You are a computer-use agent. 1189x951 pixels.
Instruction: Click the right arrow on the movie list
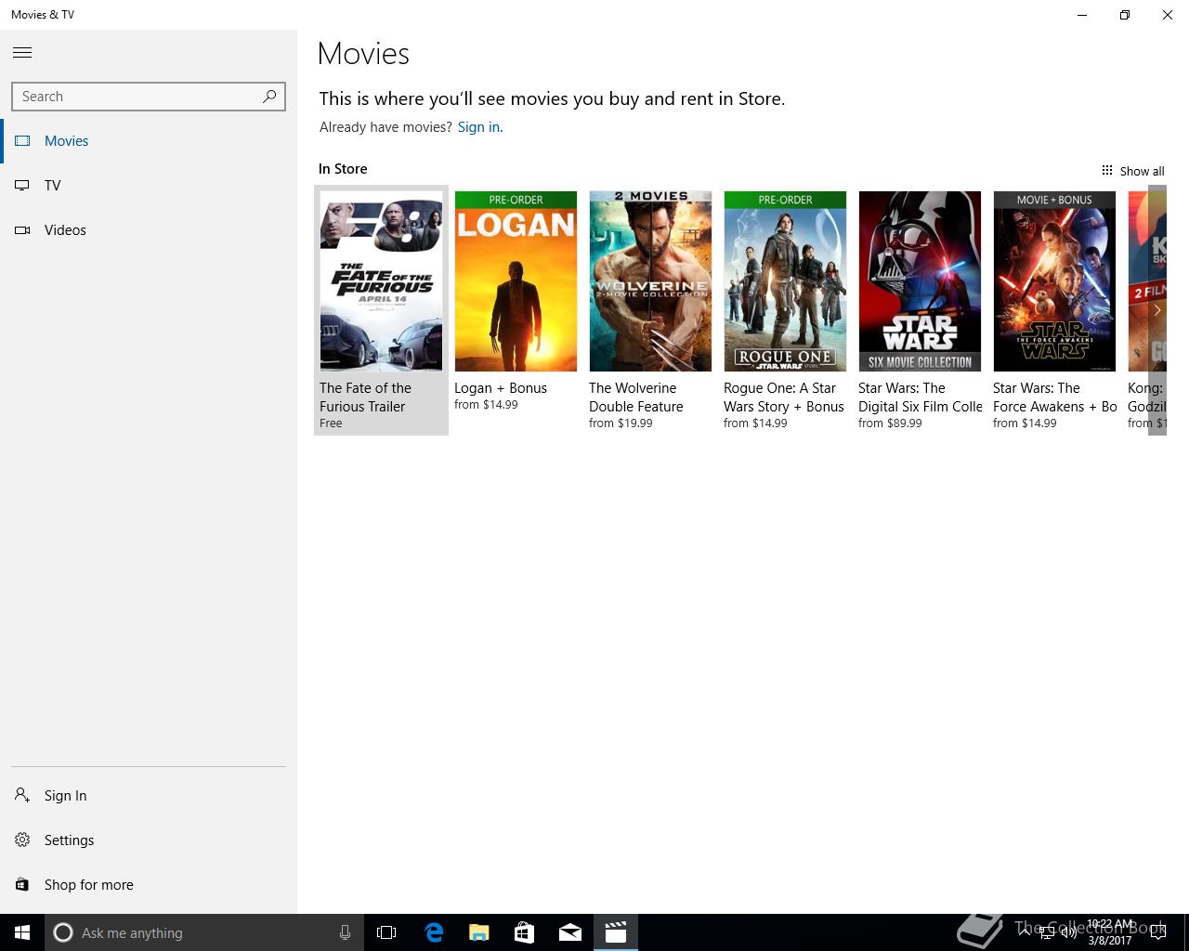pyautogui.click(x=1157, y=310)
